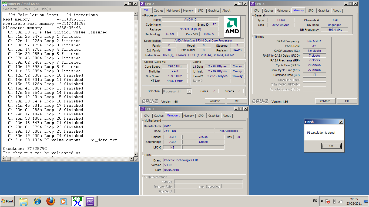This screenshot has height=207, width=369.
Task: Expand the Processor #1 selection dropdown
Action: coord(189,91)
